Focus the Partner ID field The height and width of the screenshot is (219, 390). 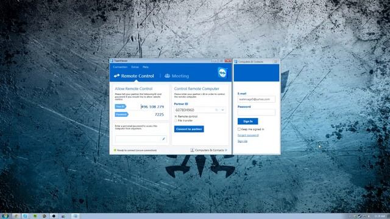click(200, 109)
